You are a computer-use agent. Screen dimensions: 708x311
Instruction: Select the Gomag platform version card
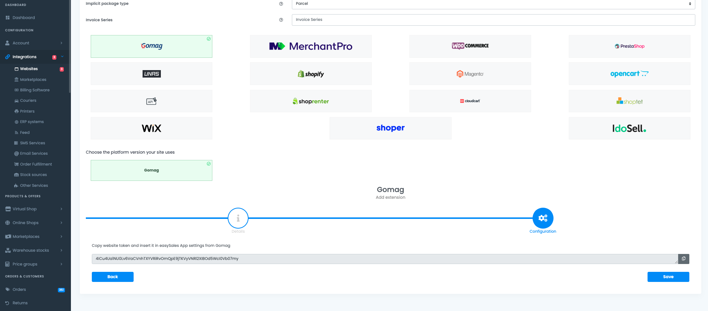152,170
